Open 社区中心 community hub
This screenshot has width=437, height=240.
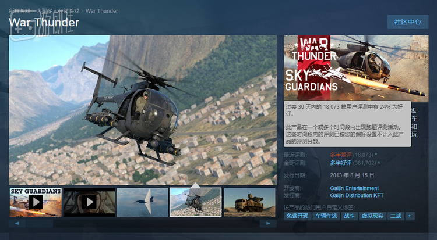407,22
